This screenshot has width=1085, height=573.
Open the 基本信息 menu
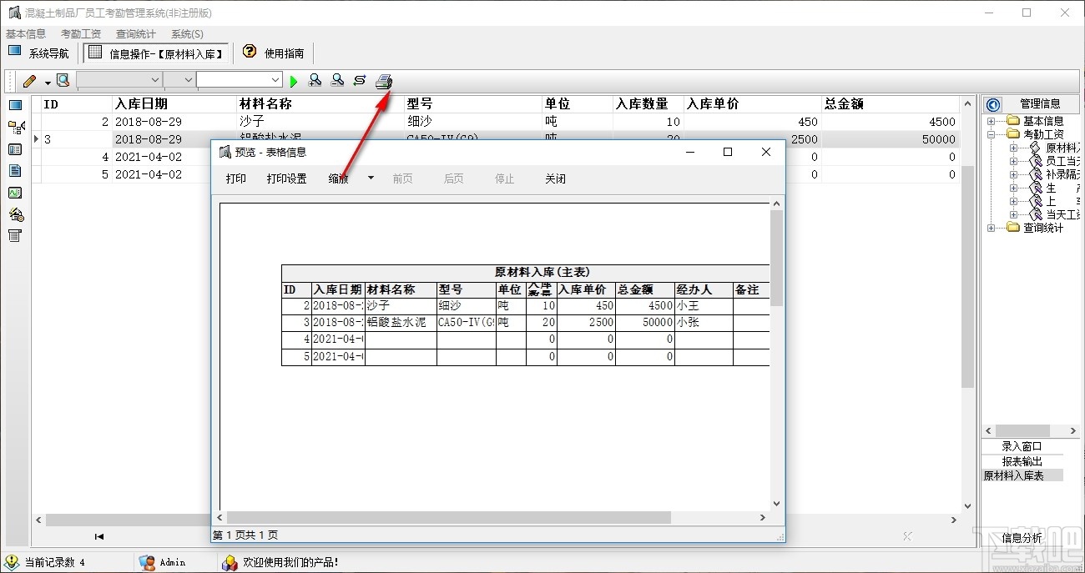click(x=26, y=34)
